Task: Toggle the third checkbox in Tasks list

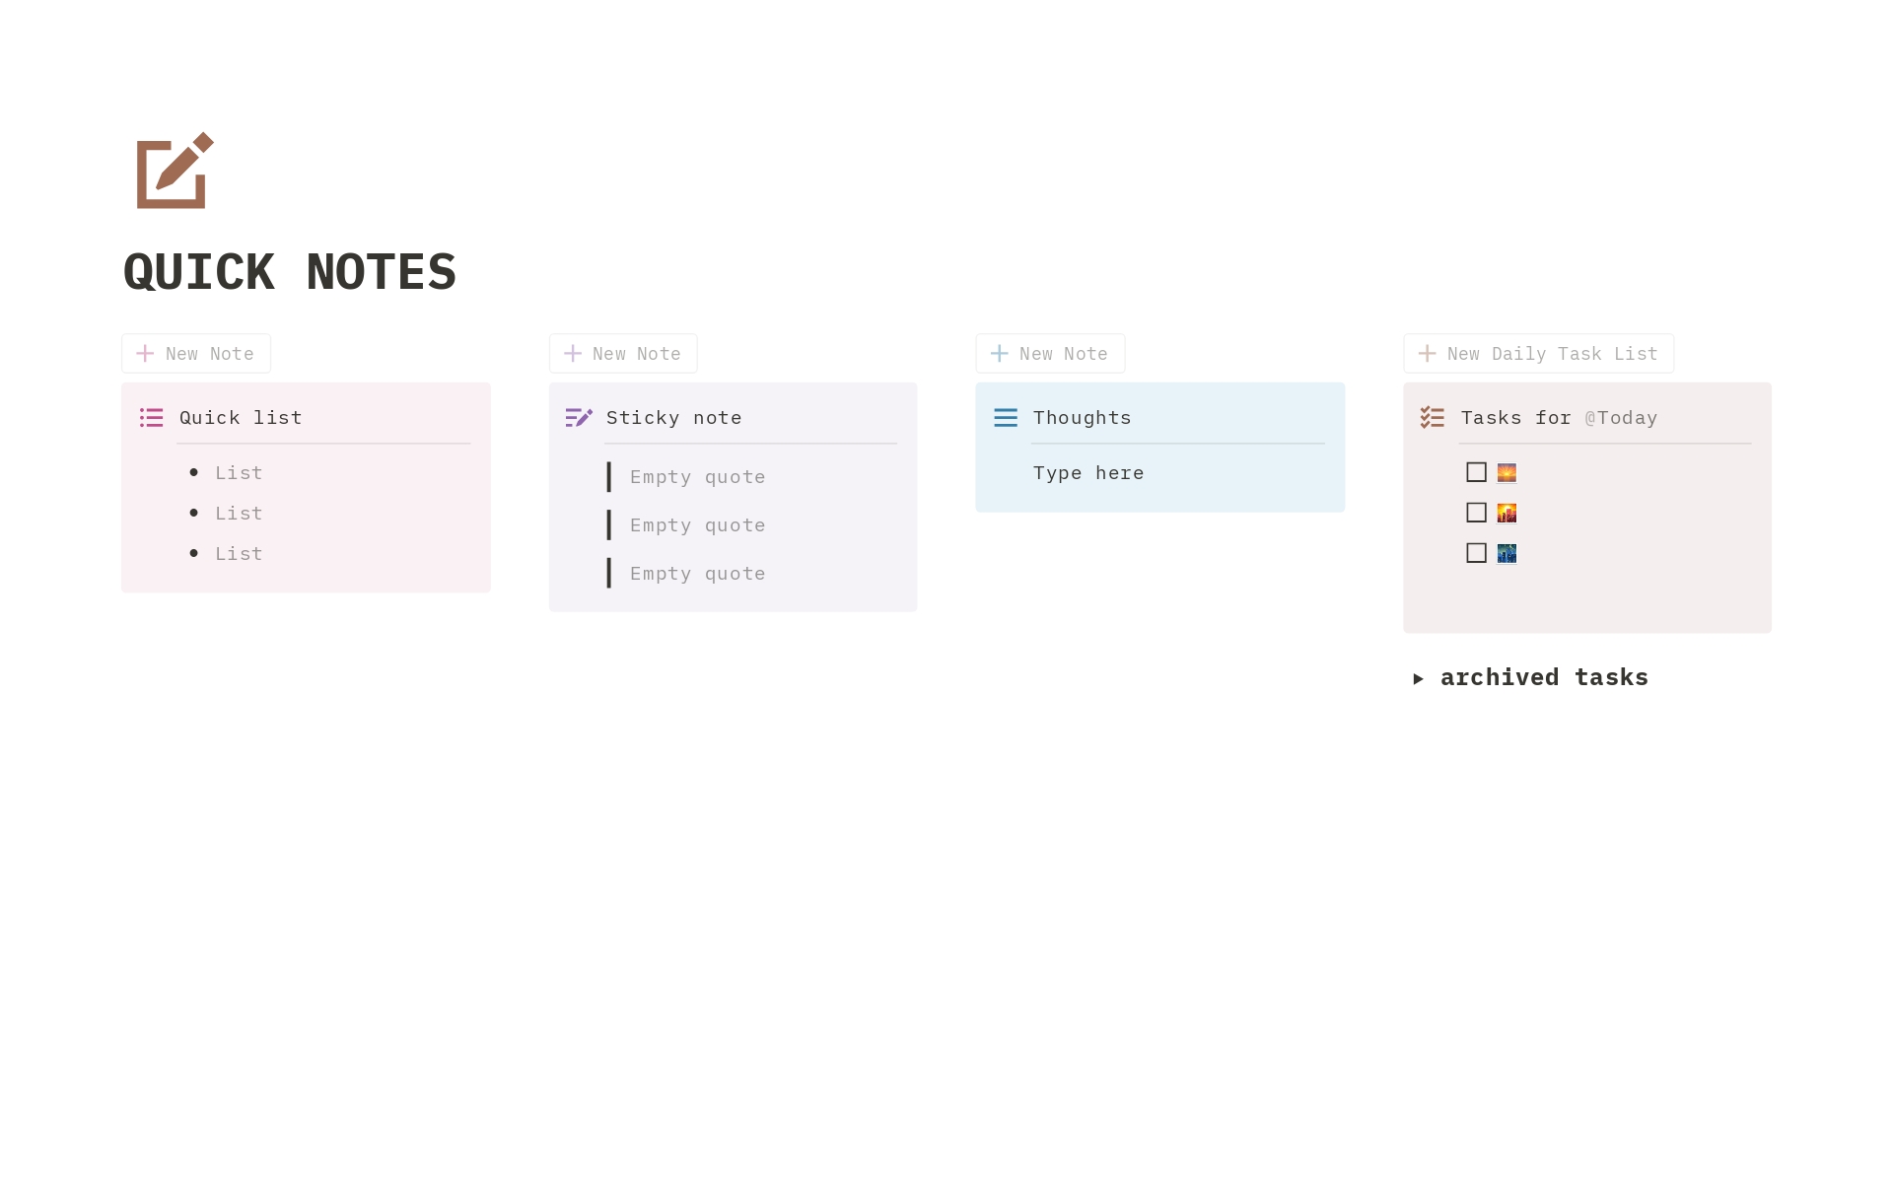Action: pos(1476,553)
